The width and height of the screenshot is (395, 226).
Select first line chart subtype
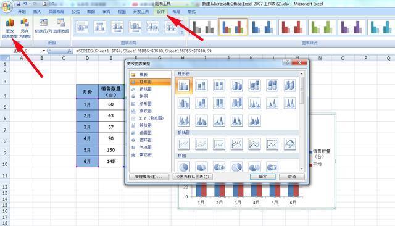184,144
